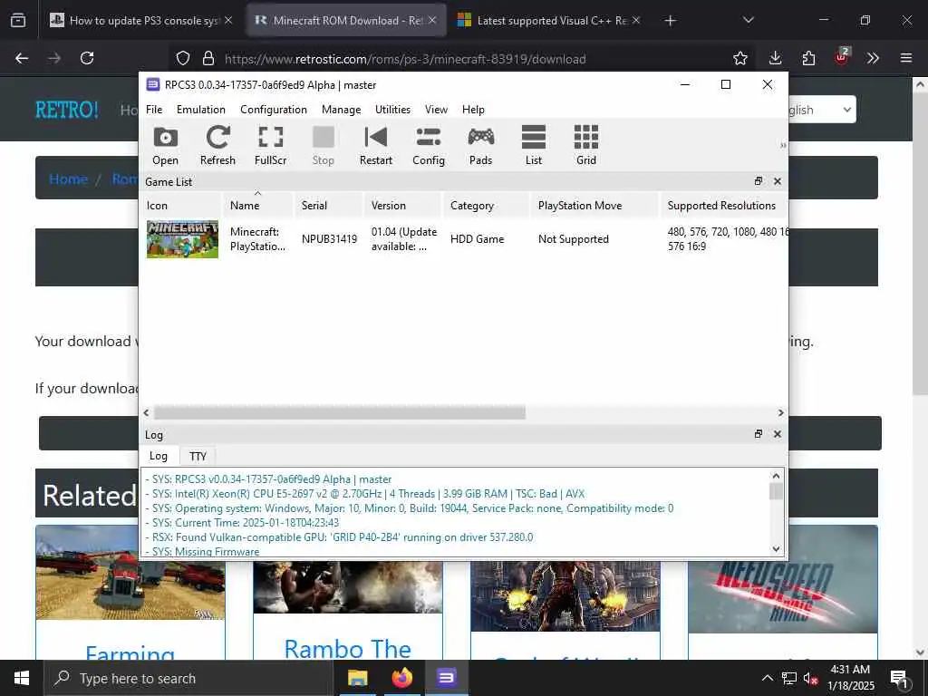Open the website language dropdown
The image size is (928, 696).
822,110
